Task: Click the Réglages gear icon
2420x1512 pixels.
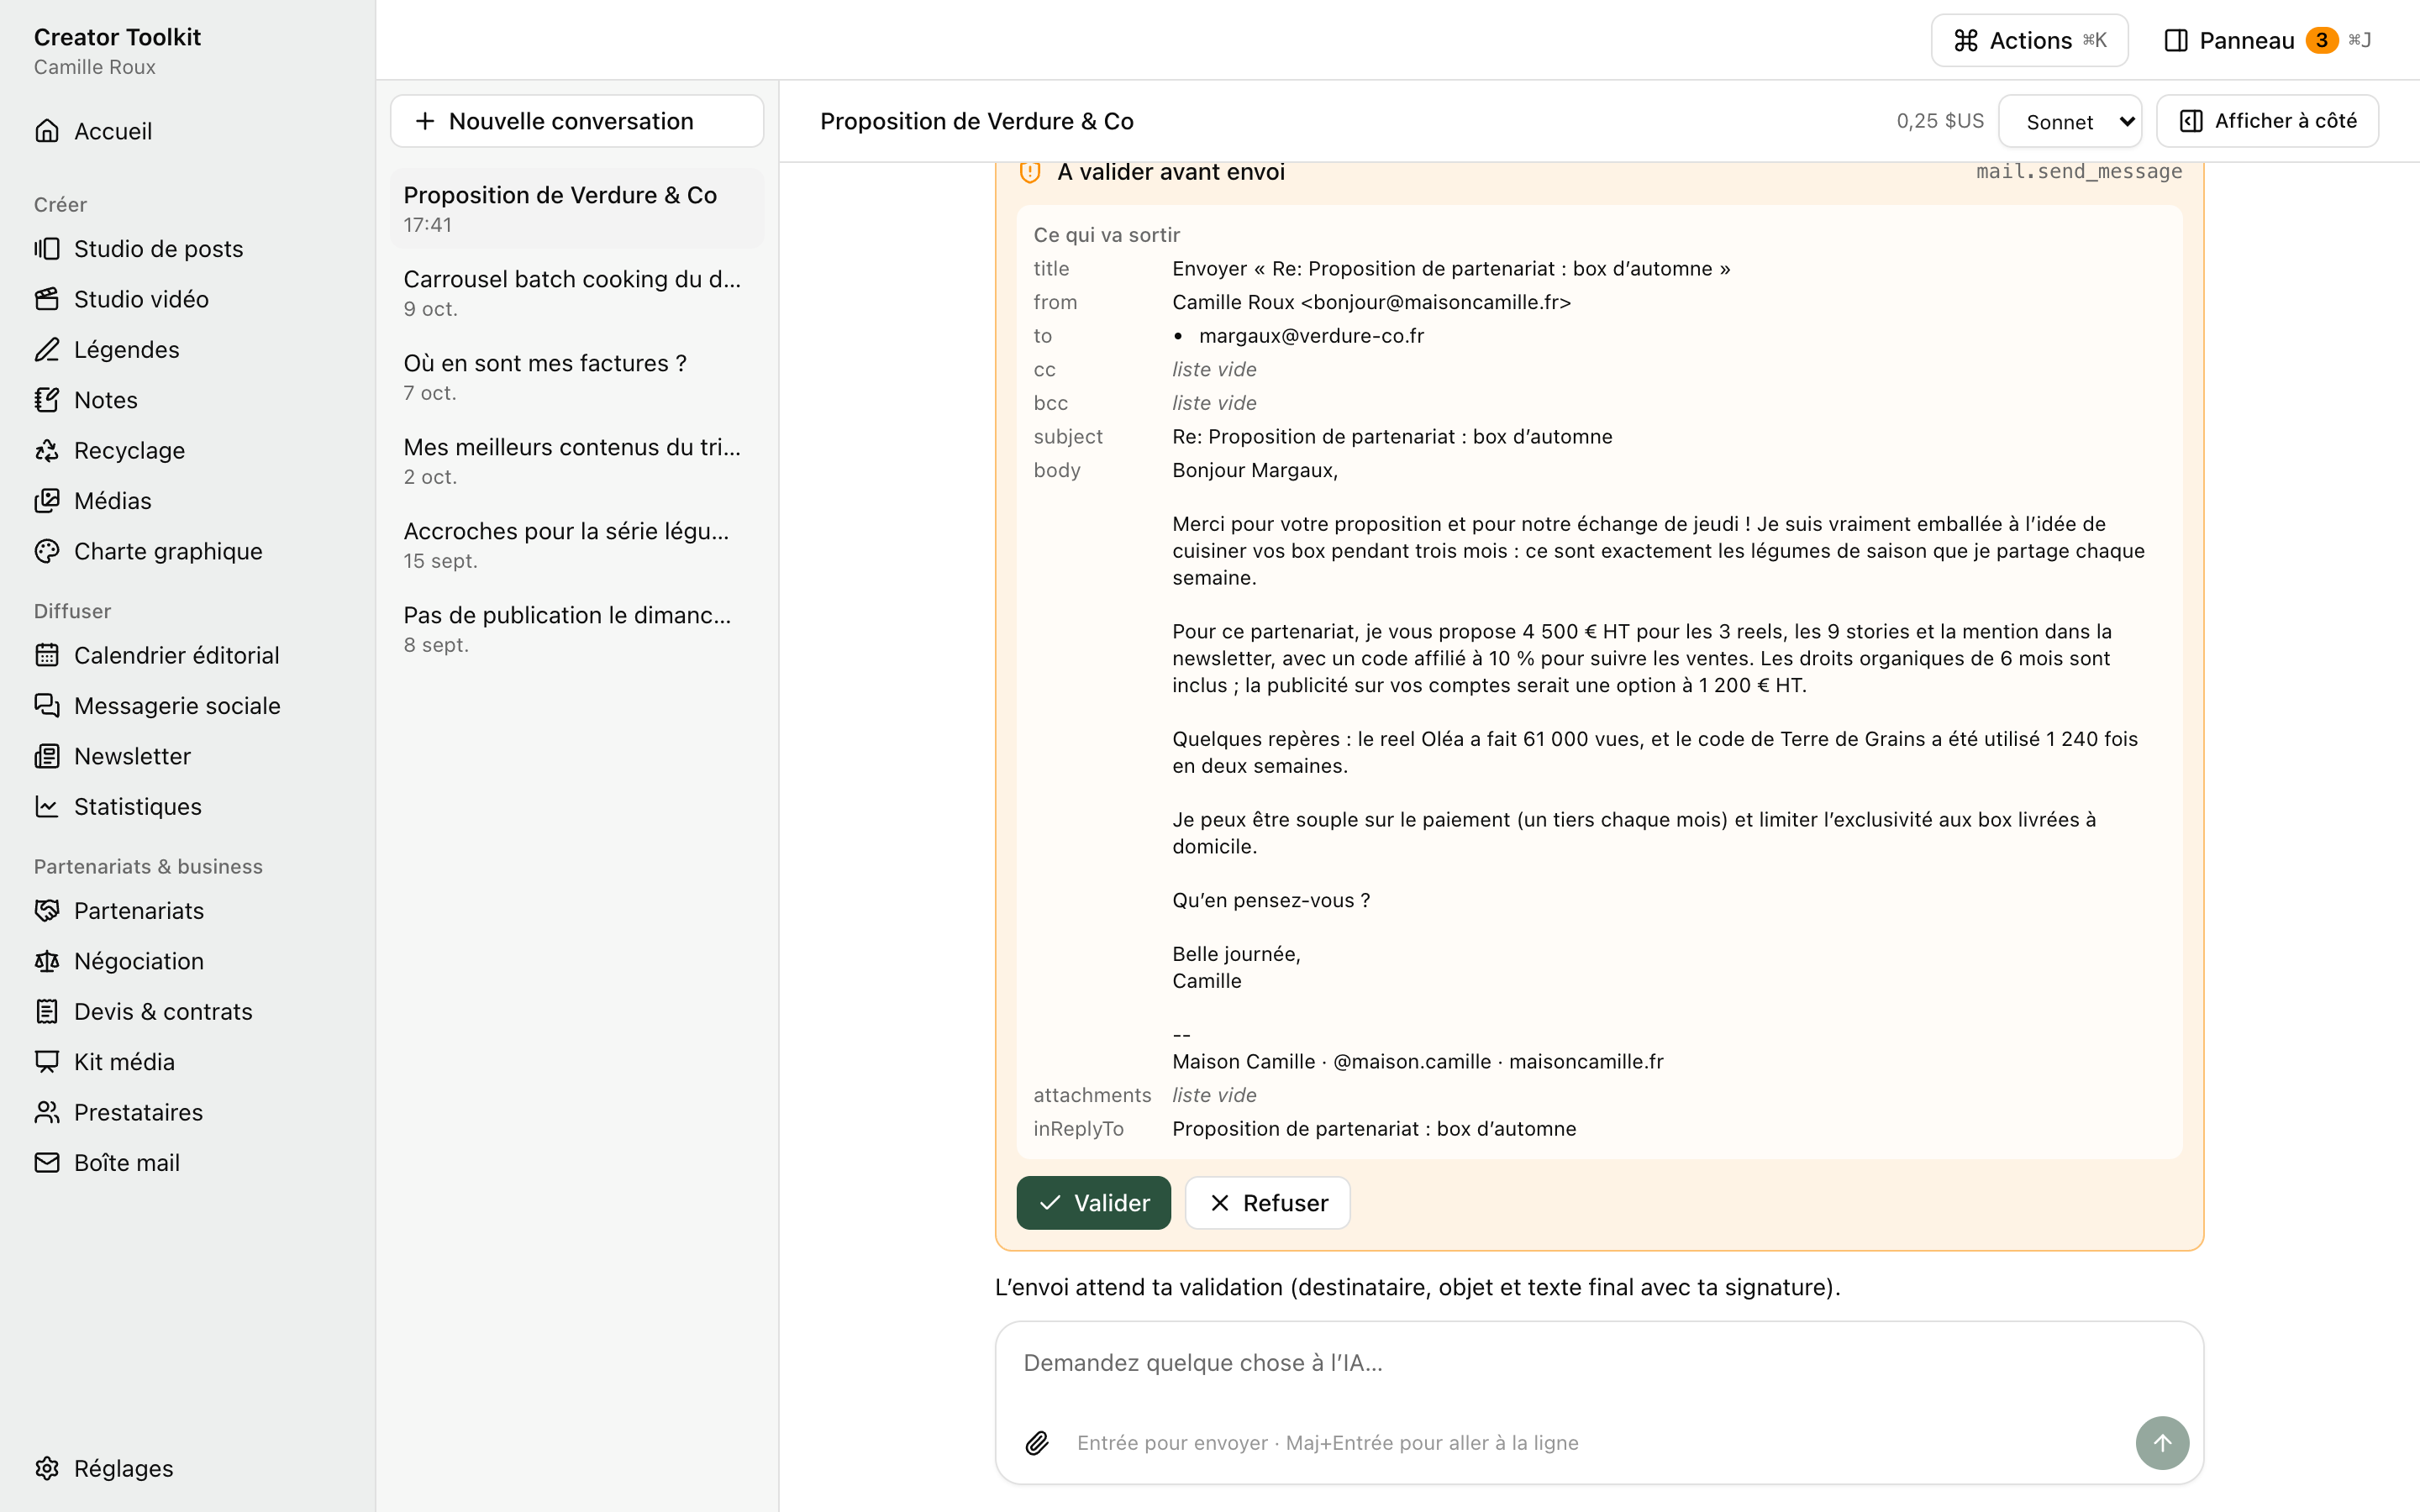Action: tap(47, 1468)
